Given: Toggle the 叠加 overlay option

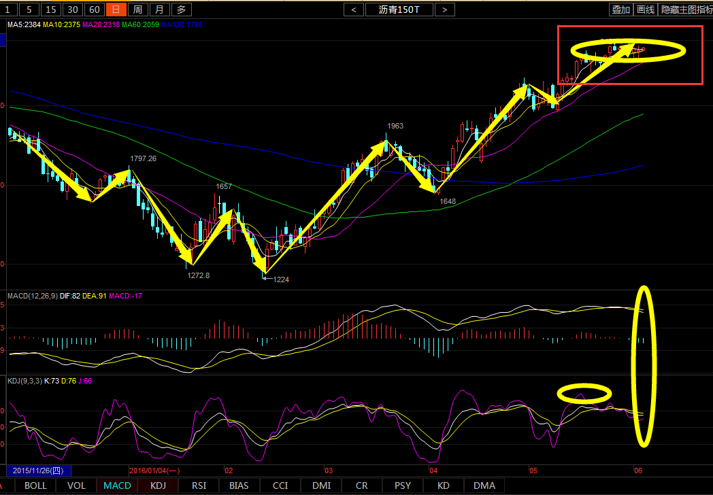Looking at the screenshot, I should (x=620, y=10).
